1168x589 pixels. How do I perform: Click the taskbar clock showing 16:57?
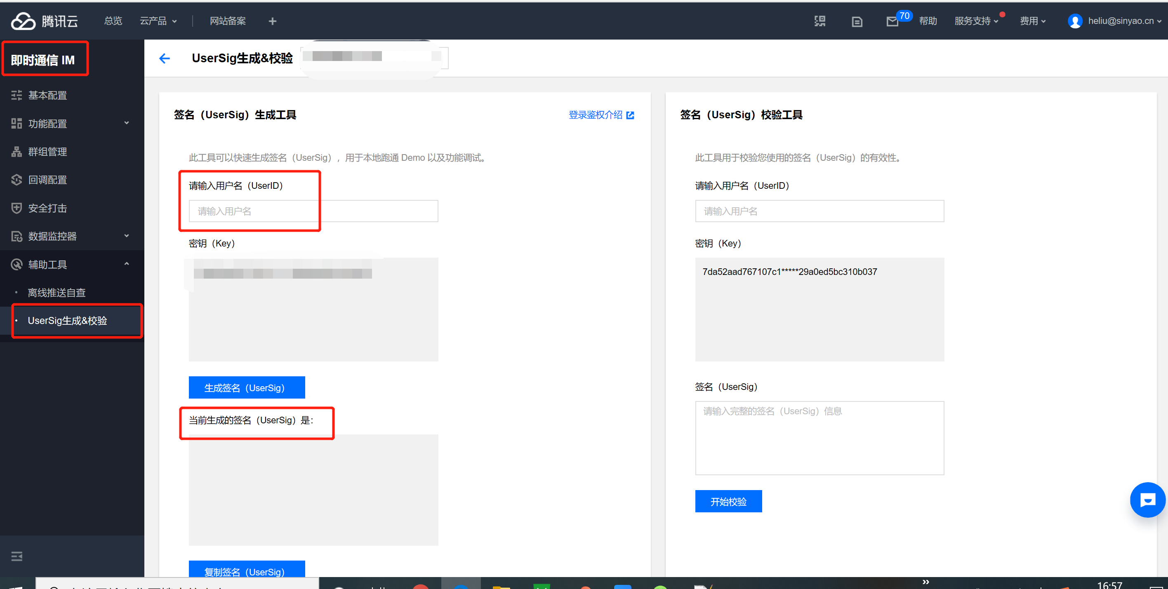(x=1109, y=584)
